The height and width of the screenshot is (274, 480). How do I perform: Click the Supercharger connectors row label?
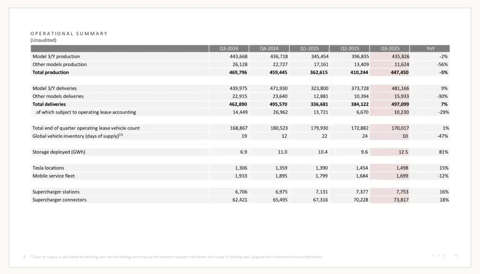pos(59,200)
